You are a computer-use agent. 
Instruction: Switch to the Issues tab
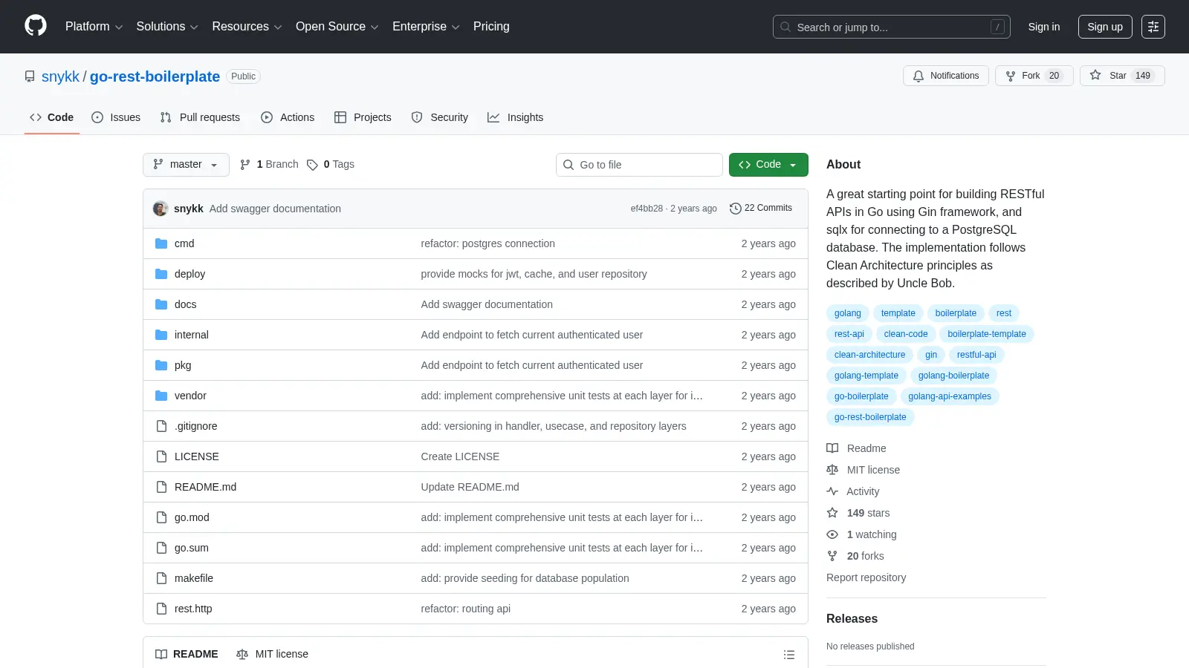116,117
